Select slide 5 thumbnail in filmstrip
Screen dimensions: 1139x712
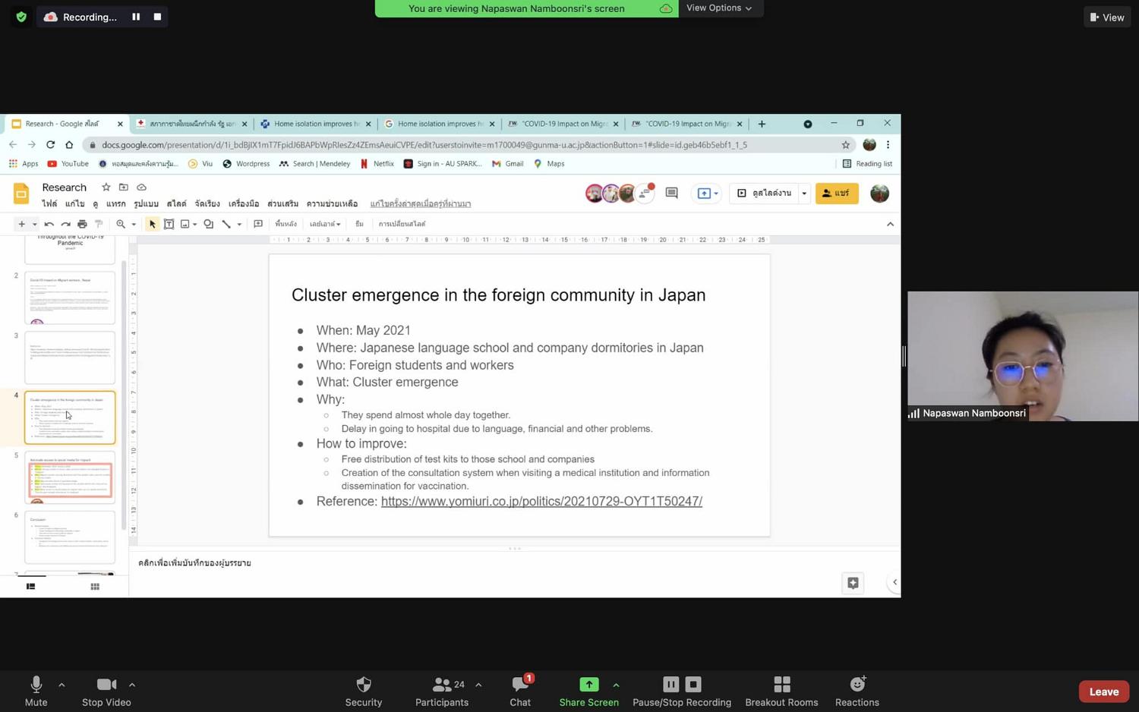(x=70, y=477)
